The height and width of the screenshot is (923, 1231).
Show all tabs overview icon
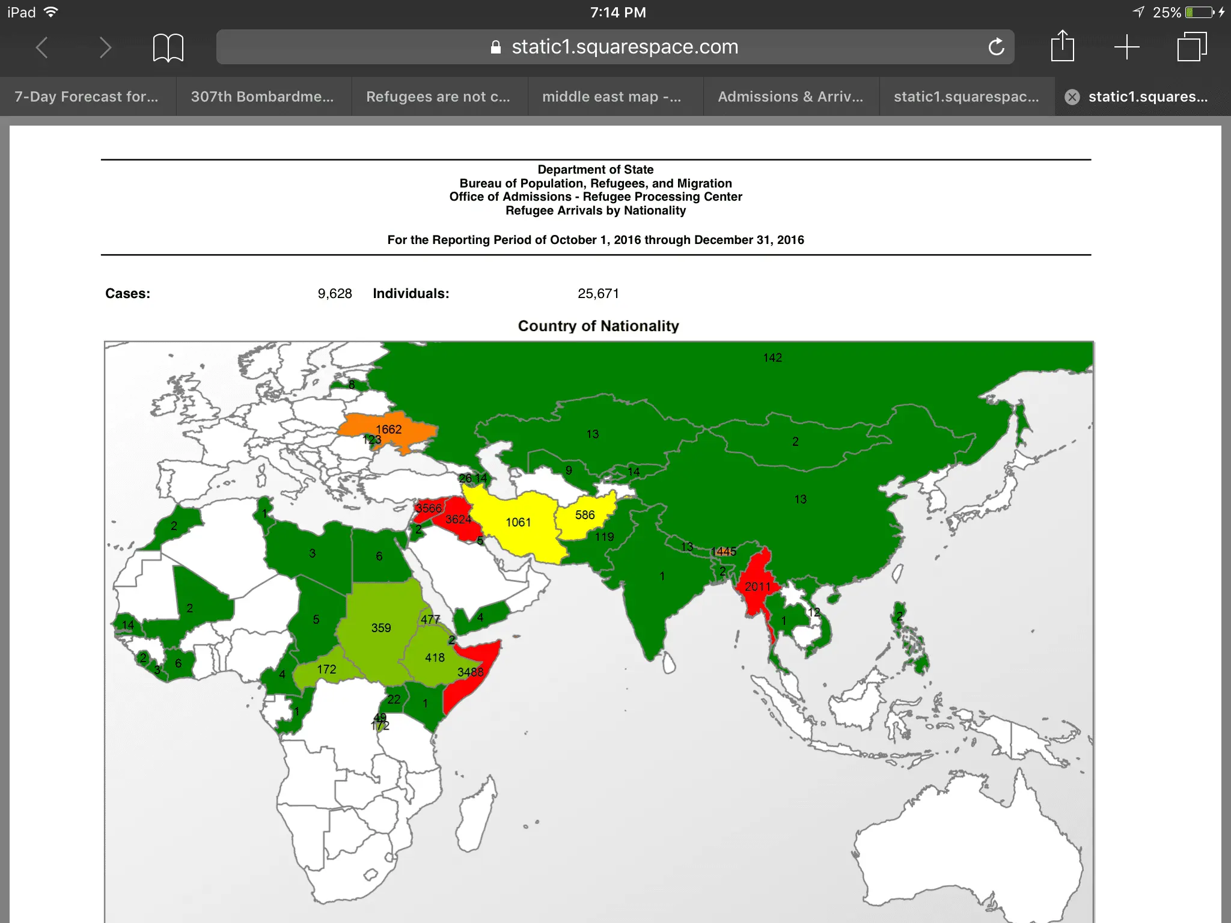(x=1191, y=47)
